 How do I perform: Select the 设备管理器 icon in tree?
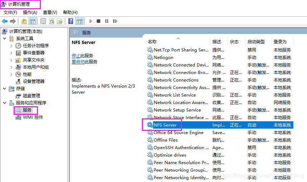(x=18, y=82)
